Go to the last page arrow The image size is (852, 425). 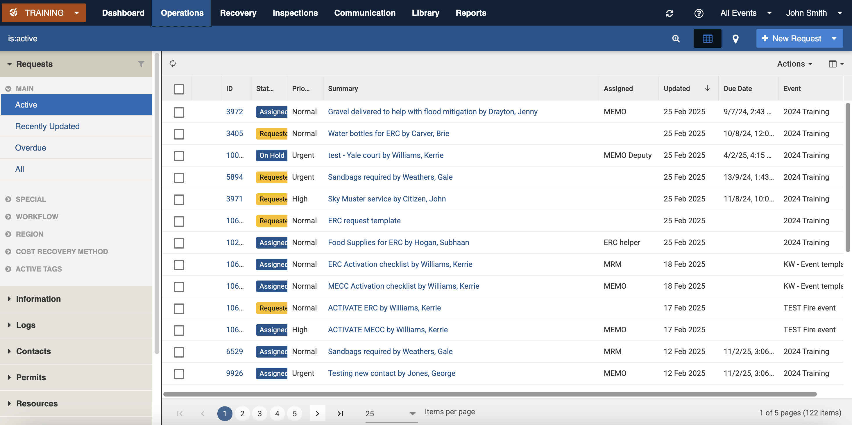pos(340,413)
